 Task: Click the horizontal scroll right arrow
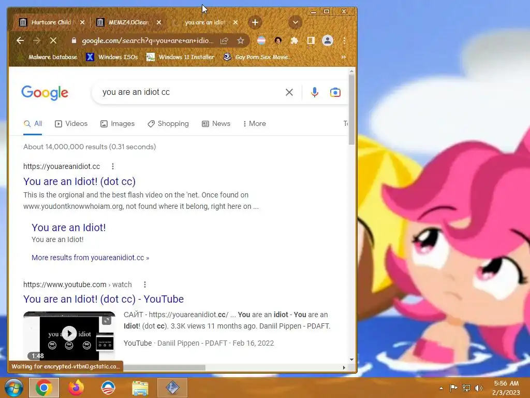[344, 367]
